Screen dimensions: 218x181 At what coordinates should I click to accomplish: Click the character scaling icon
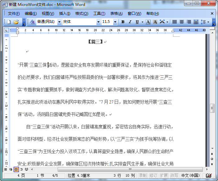point(162,22)
